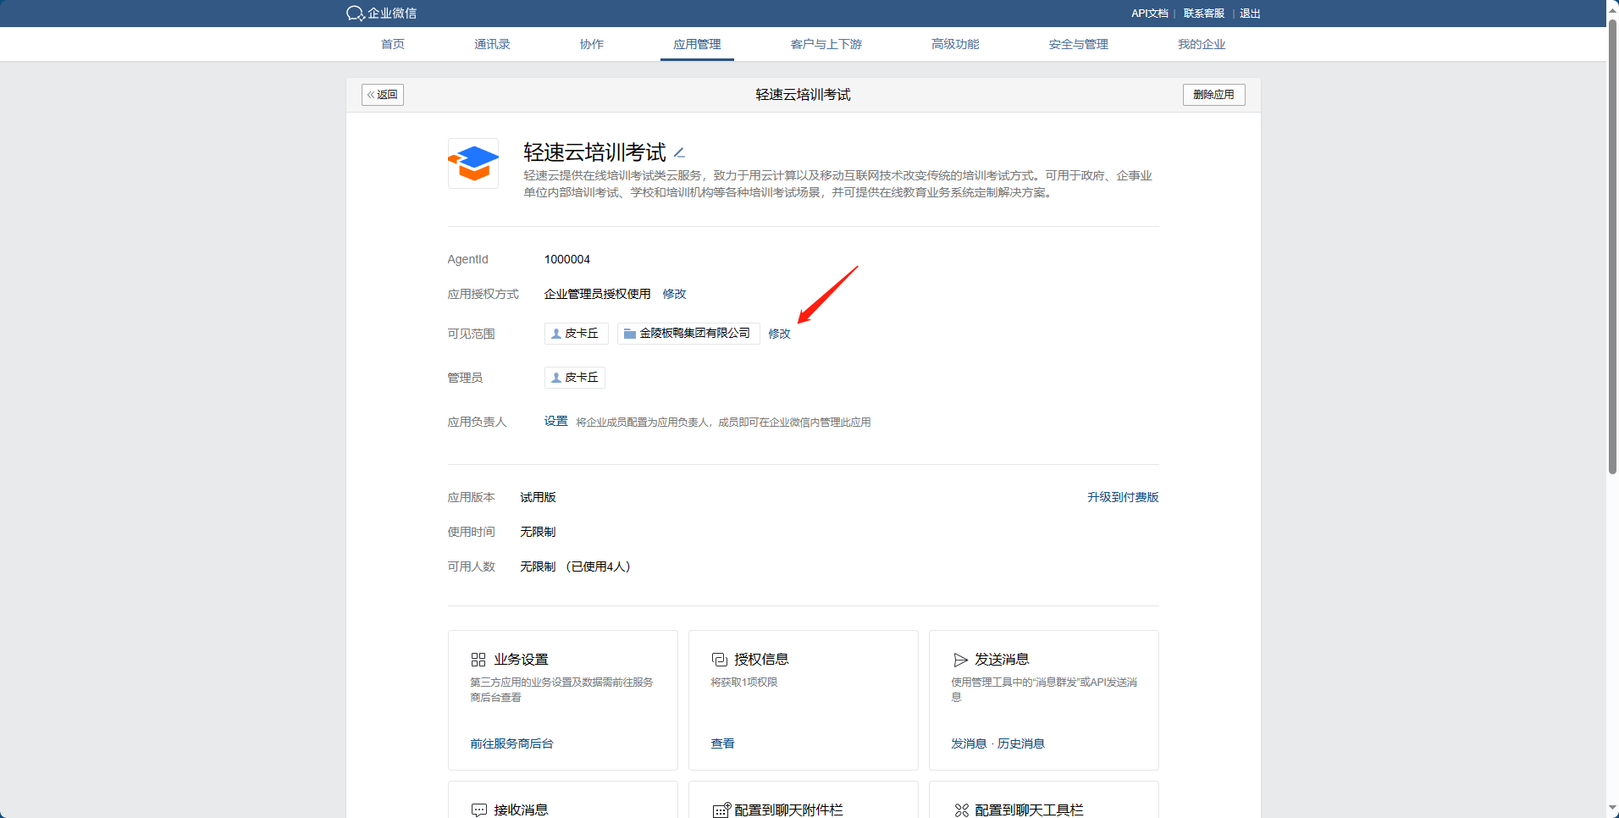Click the 业务设置 grid icon
This screenshot has width=1619, height=818.
pyautogui.click(x=478, y=660)
